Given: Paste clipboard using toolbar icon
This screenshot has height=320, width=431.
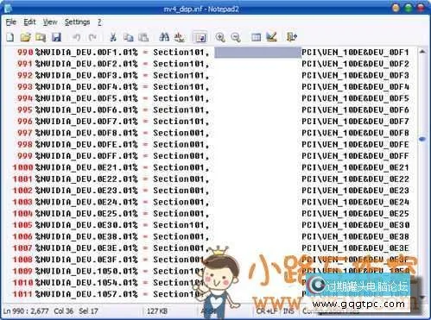Looking at the screenshot, I should (x=143, y=37).
